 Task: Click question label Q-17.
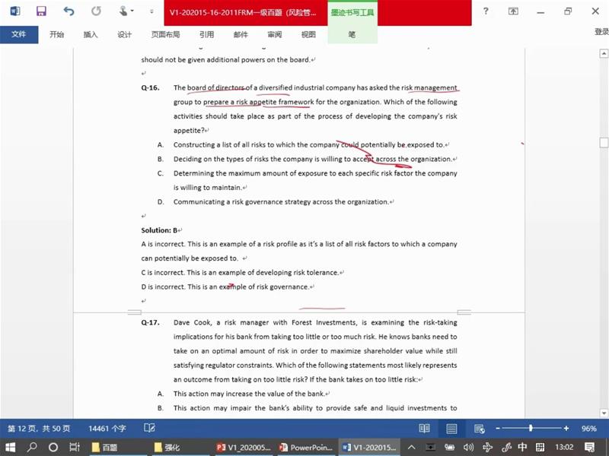[x=150, y=322]
